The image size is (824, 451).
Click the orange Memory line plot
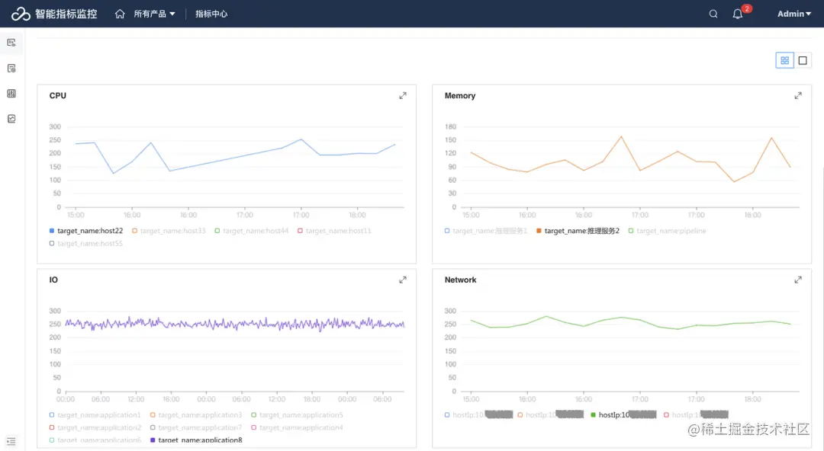point(630,160)
